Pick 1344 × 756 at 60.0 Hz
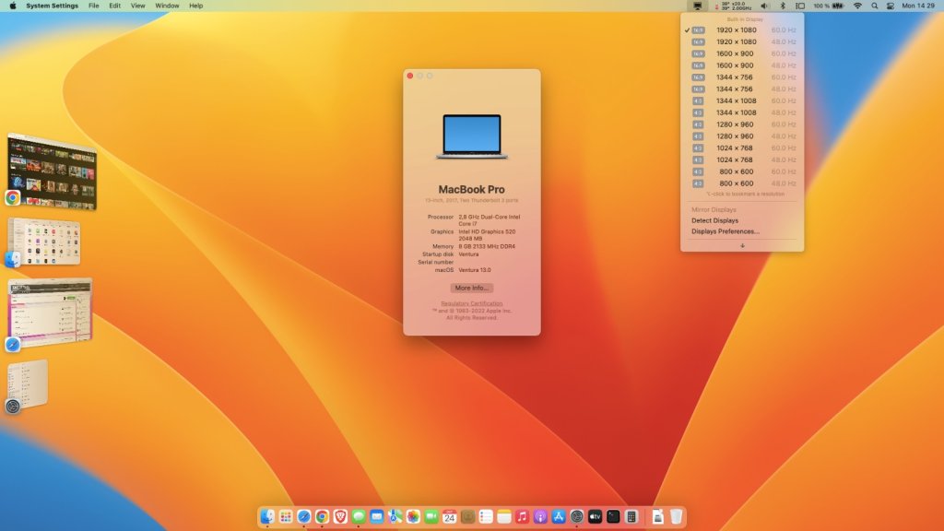This screenshot has height=531, width=944. 742,77
